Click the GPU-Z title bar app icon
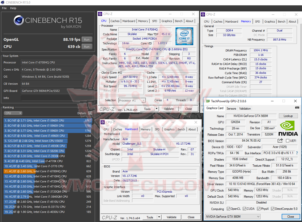 click(208, 101)
